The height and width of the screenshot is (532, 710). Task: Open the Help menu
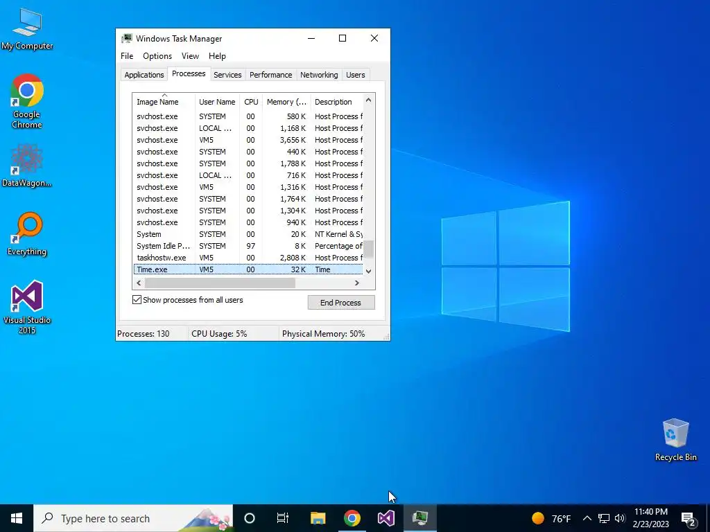point(217,56)
